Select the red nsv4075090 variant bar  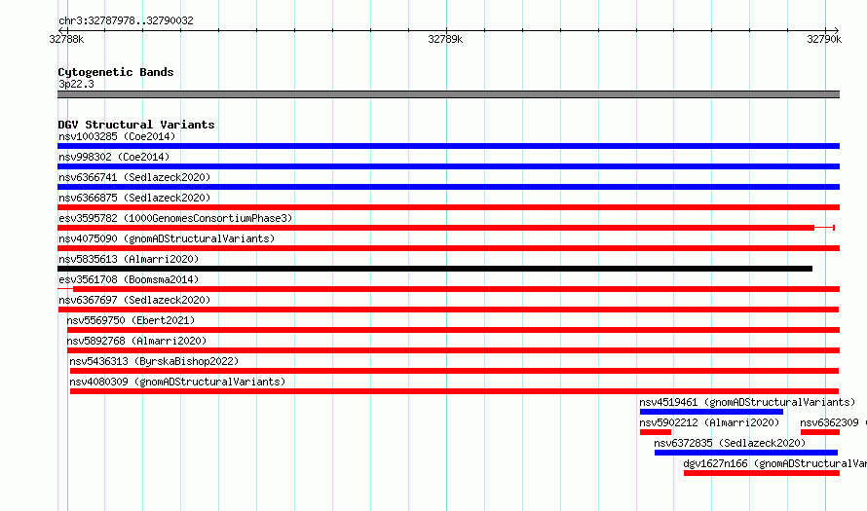click(x=448, y=248)
